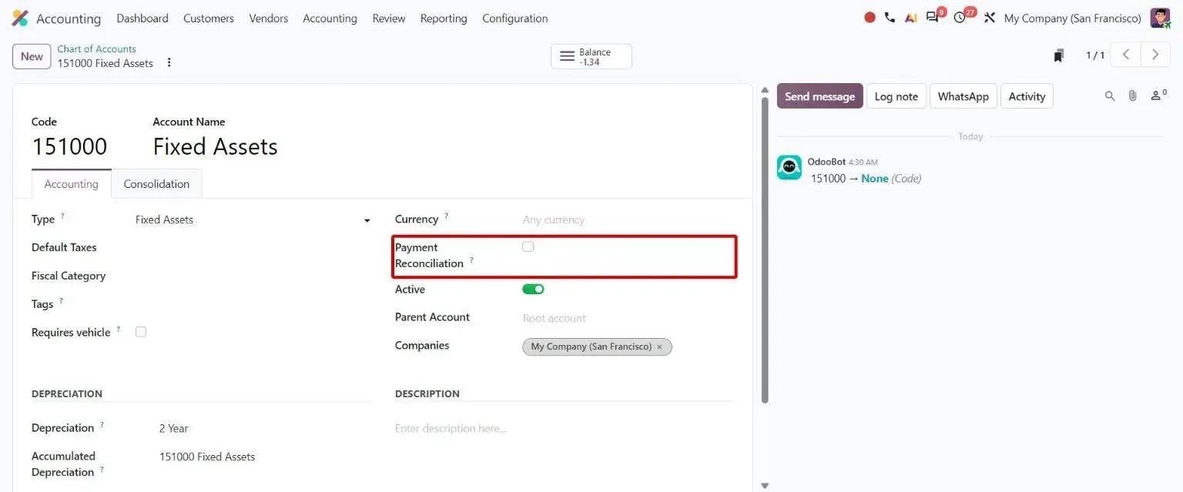Viewport: 1183px width, 492px height.
Task: Search messages with magnifier icon
Action: click(1110, 96)
